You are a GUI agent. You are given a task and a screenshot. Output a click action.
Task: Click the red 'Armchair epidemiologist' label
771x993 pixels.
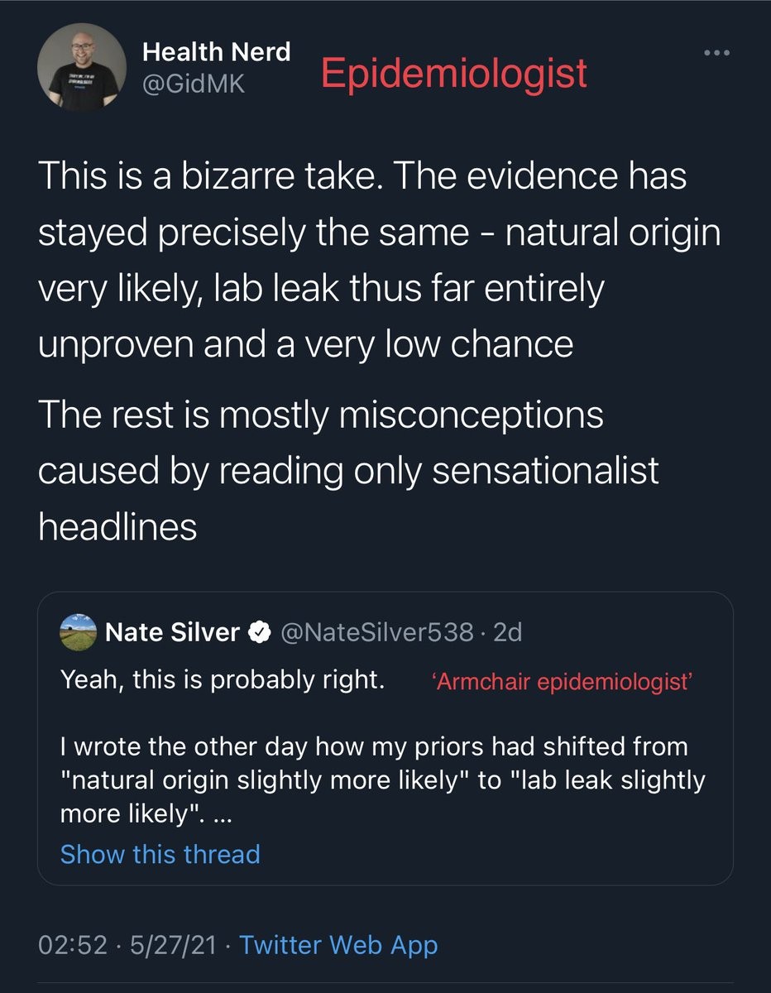[563, 681]
